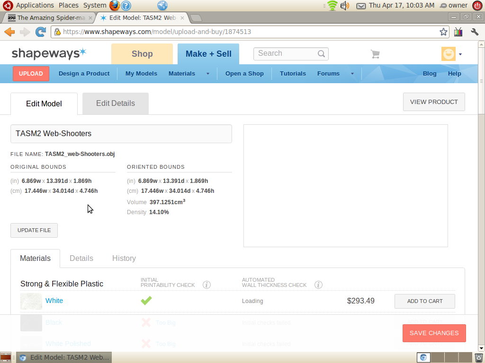Click the Shapeways logo
The height and width of the screenshot is (363, 485).
[x=49, y=53]
